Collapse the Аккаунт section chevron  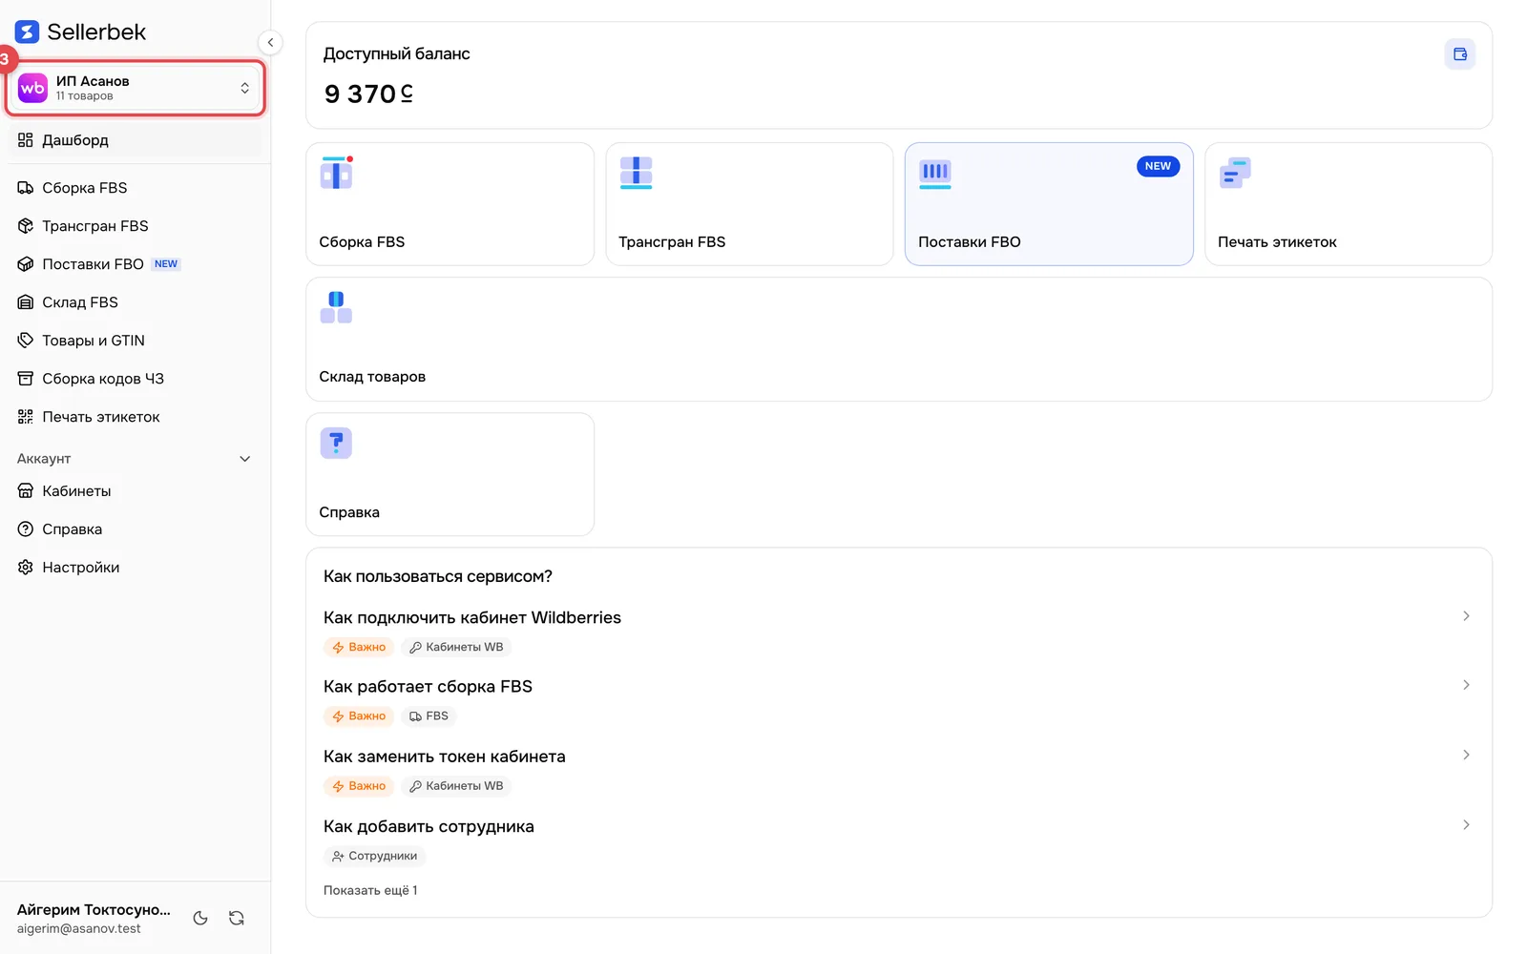(x=244, y=459)
